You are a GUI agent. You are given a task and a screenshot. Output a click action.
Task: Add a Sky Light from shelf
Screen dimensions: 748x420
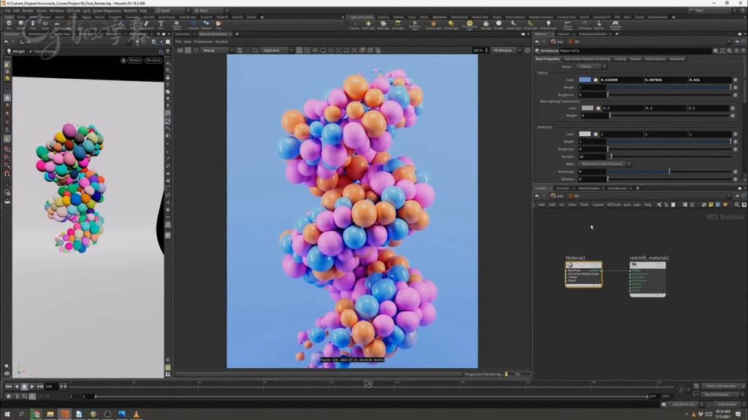click(x=486, y=25)
